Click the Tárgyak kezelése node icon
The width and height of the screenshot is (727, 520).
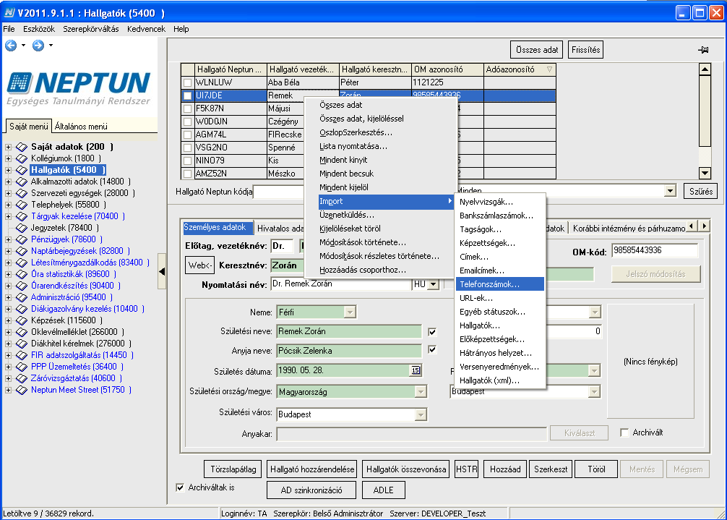22,217
